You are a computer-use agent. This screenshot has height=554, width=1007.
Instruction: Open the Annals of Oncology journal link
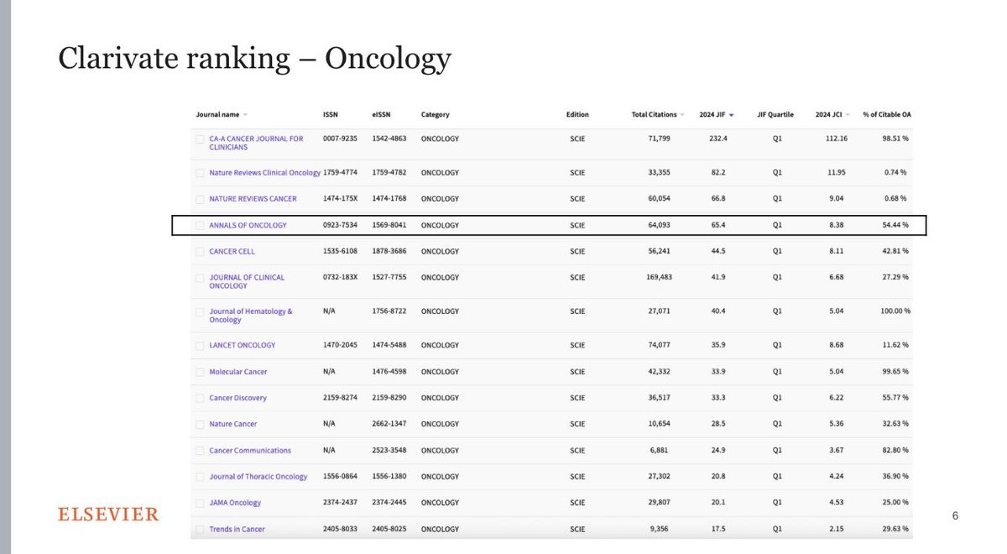pyautogui.click(x=248, y=225)
